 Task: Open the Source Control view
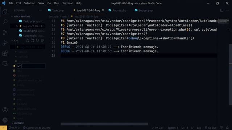(x=5, y=32)
